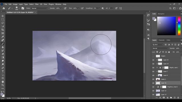Hide Layer 12 eye icon
182x102 pixels.
153,91
